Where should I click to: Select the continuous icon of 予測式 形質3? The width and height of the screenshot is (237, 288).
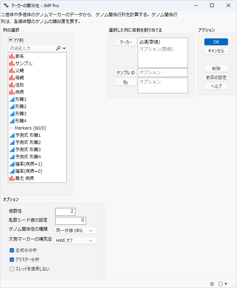(12, 150)
